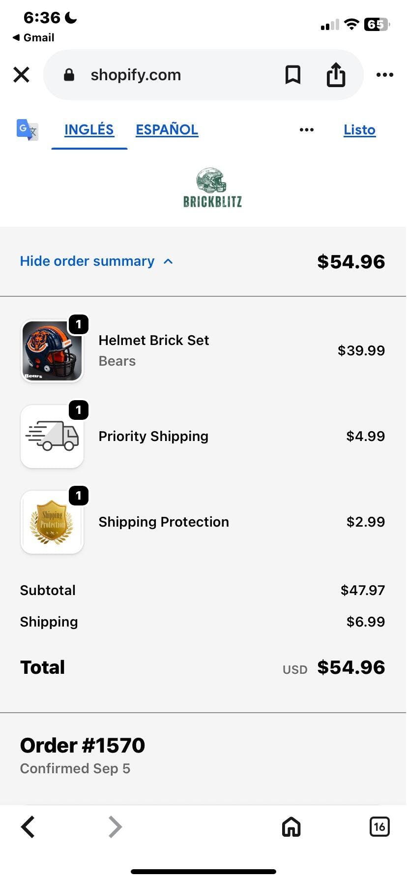Close the in-app browser with the X
The image size is (407, 882).
pyautogui.click(x=22, y=75)
